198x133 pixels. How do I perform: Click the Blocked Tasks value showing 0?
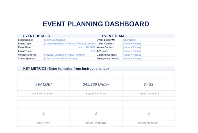[x=148, y=114]
